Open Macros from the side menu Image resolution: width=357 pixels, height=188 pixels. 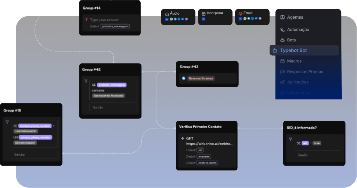click(x=294, y=61)
